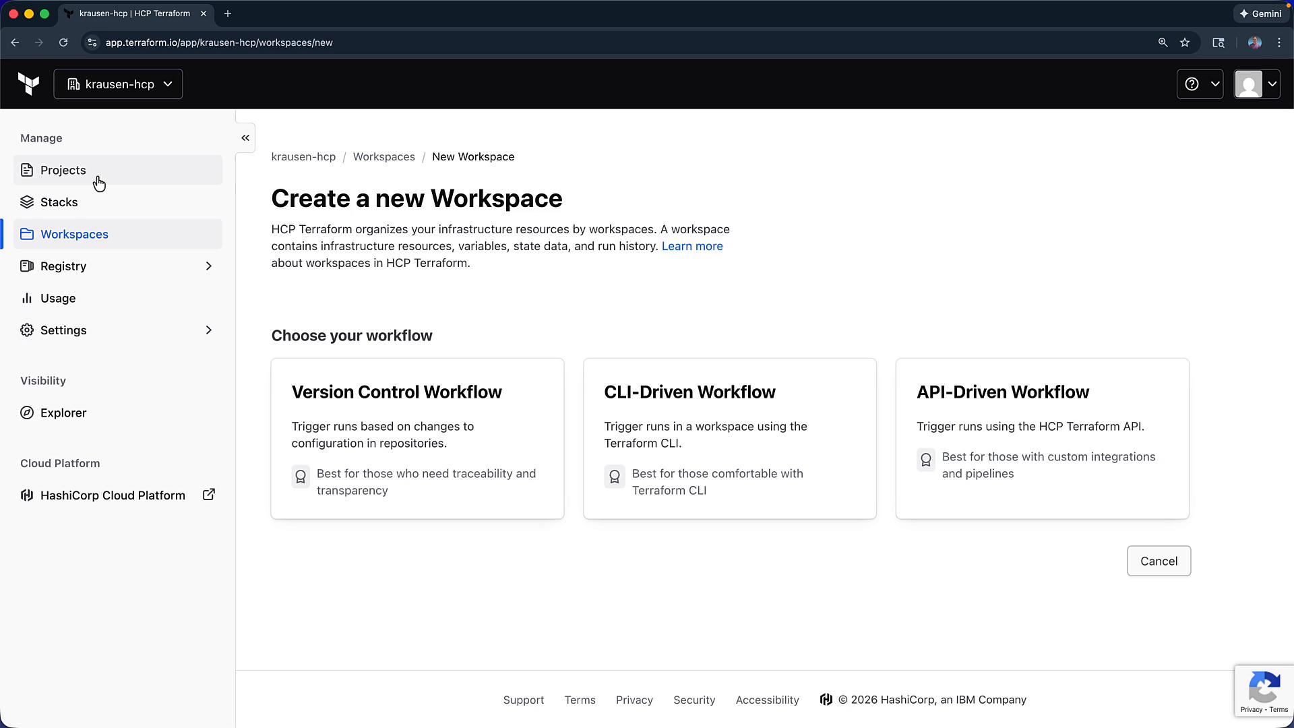The width and height of the screenshot is (1294, 728).
Task: Click the Usage bar chart icon
Action: [27, 298]
